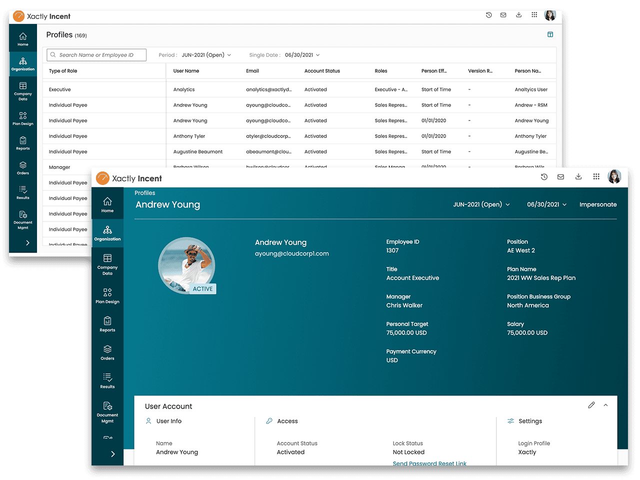Edit User Account with the pencil icon

[591, 405]
